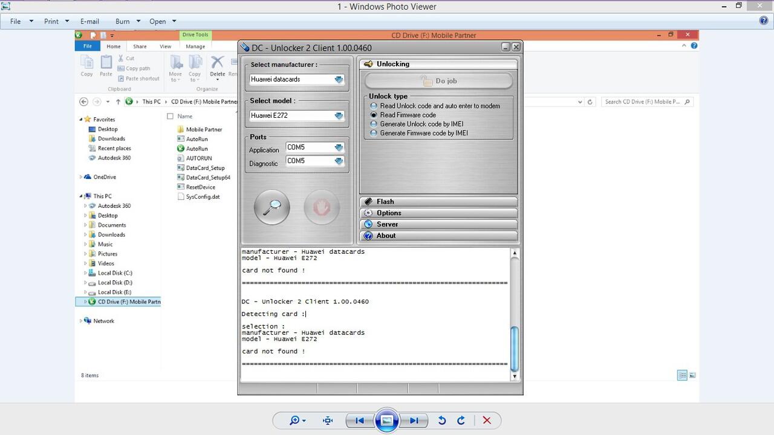The width and height of the screenshot is (774, 435).
Task: Open the Application port dropdown
Action: click(x=339, y=147)
